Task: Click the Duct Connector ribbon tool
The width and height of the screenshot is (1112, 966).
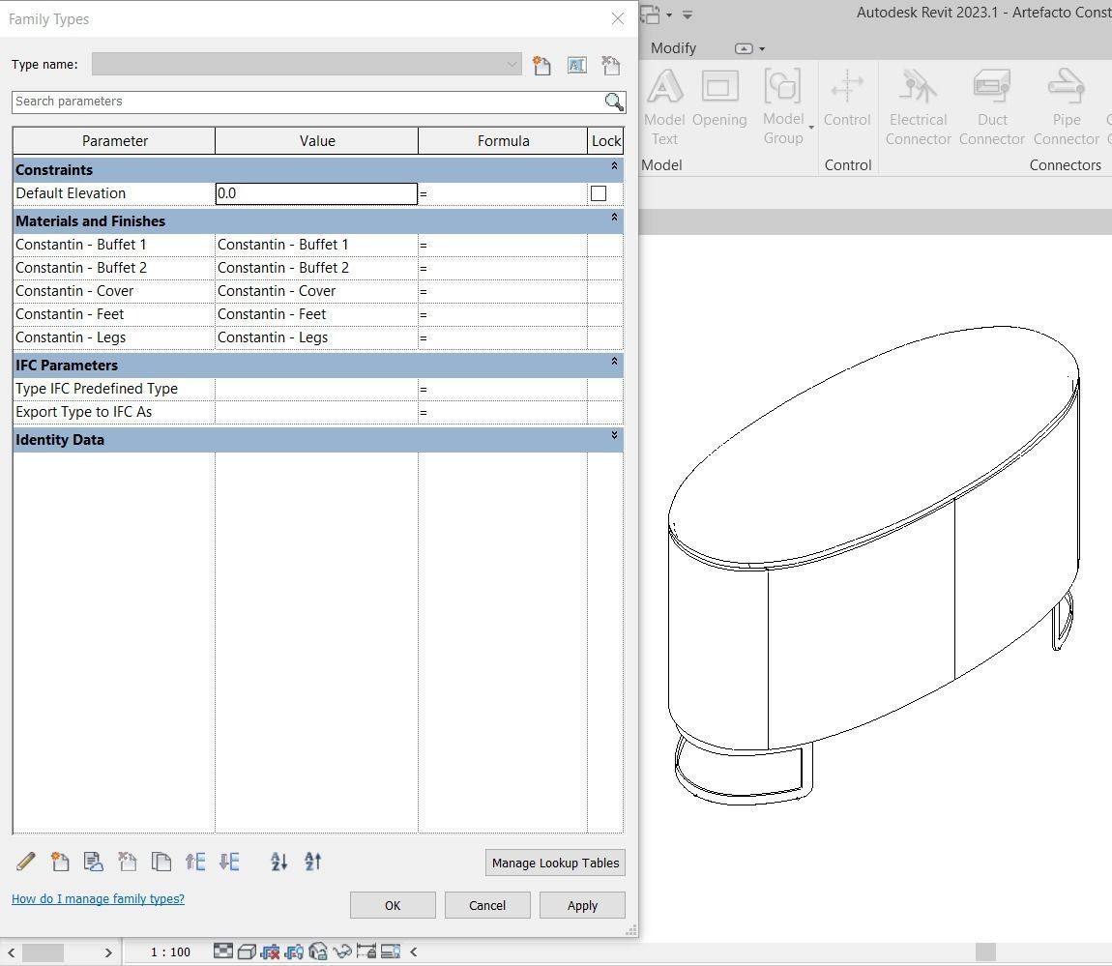Action: point(991,107)
